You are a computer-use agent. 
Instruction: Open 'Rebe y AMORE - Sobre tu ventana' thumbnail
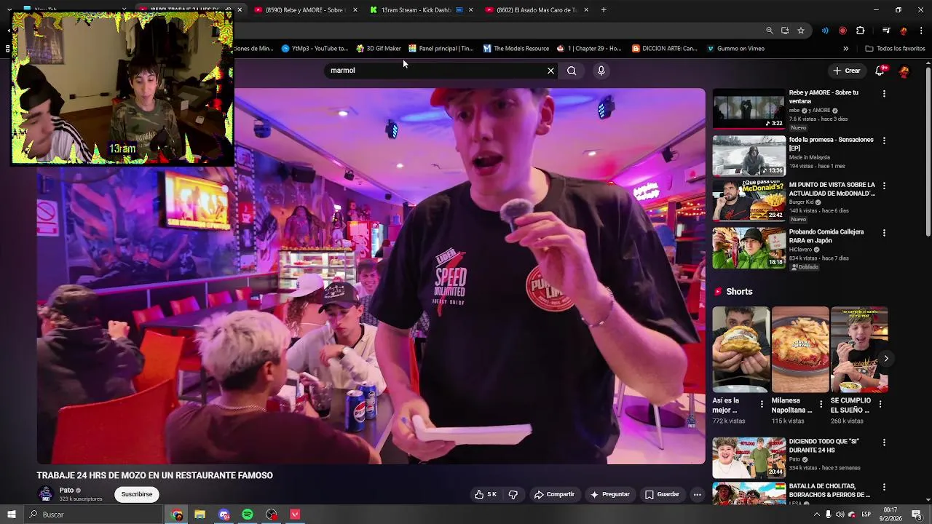[749, 109]
